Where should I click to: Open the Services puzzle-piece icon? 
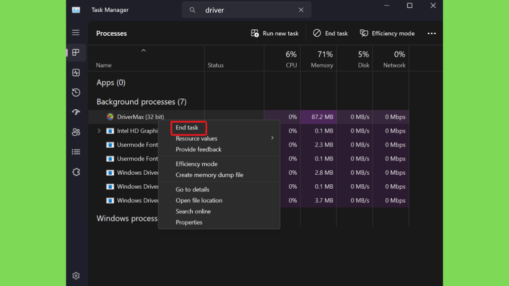tap(76, 172)
